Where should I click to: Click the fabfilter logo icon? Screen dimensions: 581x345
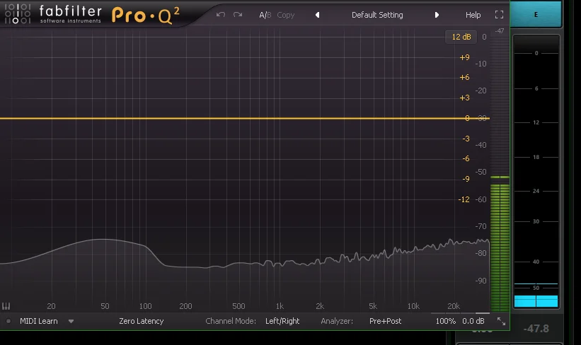[x=17, y=13]
